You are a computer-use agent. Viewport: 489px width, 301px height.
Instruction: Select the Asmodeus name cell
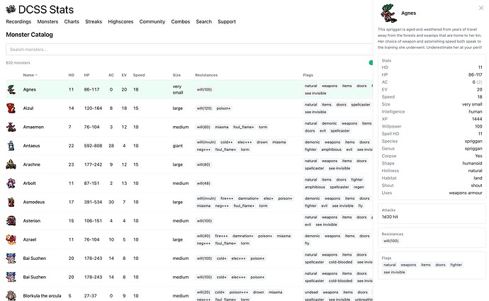click(34, 202)
